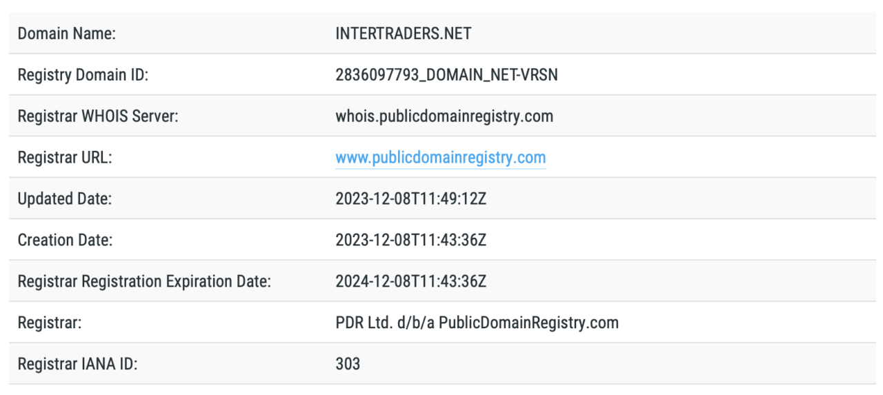
Task: Click the Registrar WHOIS Server label
Action: 98,117
